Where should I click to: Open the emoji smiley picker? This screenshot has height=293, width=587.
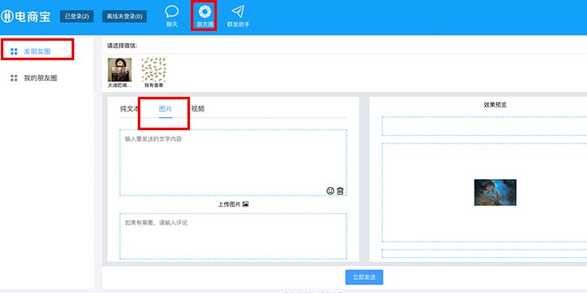coord(330,190)
